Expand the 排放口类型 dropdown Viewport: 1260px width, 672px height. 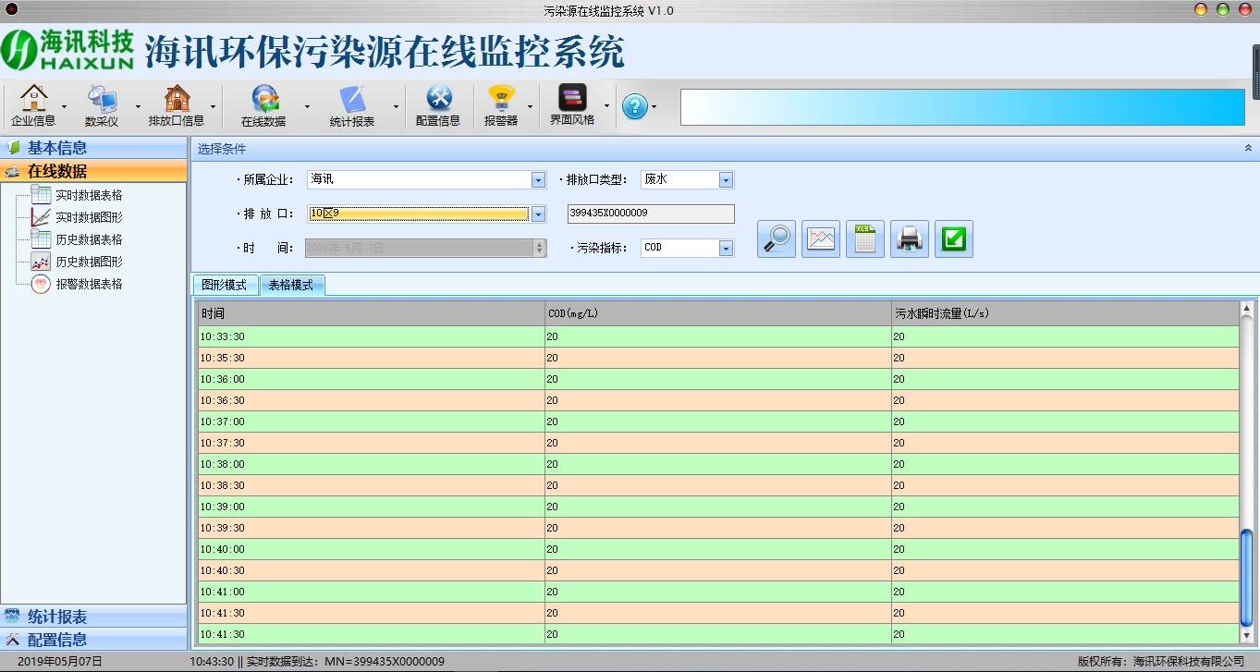tap(726, 180)
